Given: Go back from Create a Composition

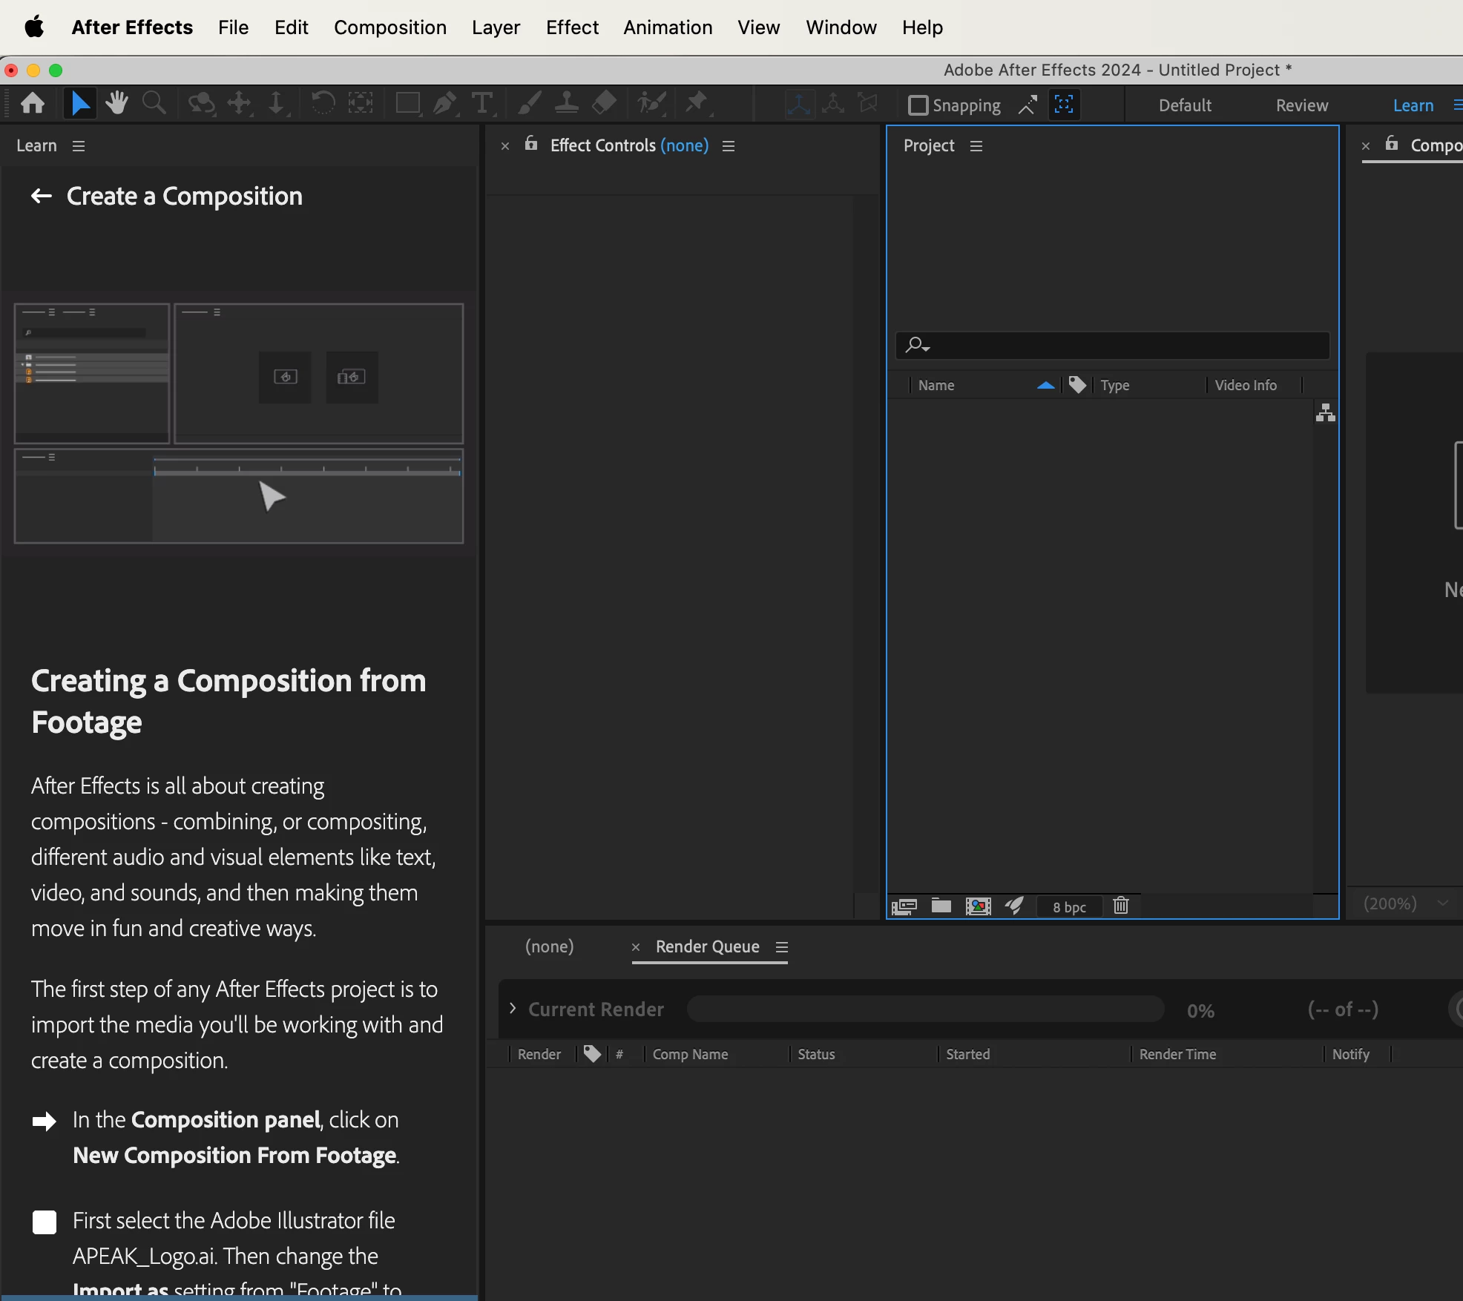Looking at the screenshot, I should pos(41,197).
